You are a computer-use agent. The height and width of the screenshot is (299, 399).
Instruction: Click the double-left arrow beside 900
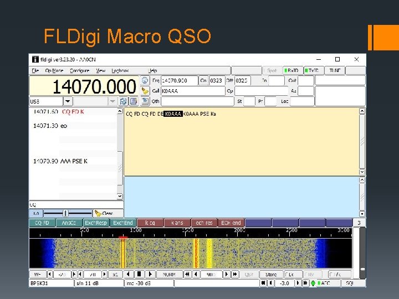[187, 274]
